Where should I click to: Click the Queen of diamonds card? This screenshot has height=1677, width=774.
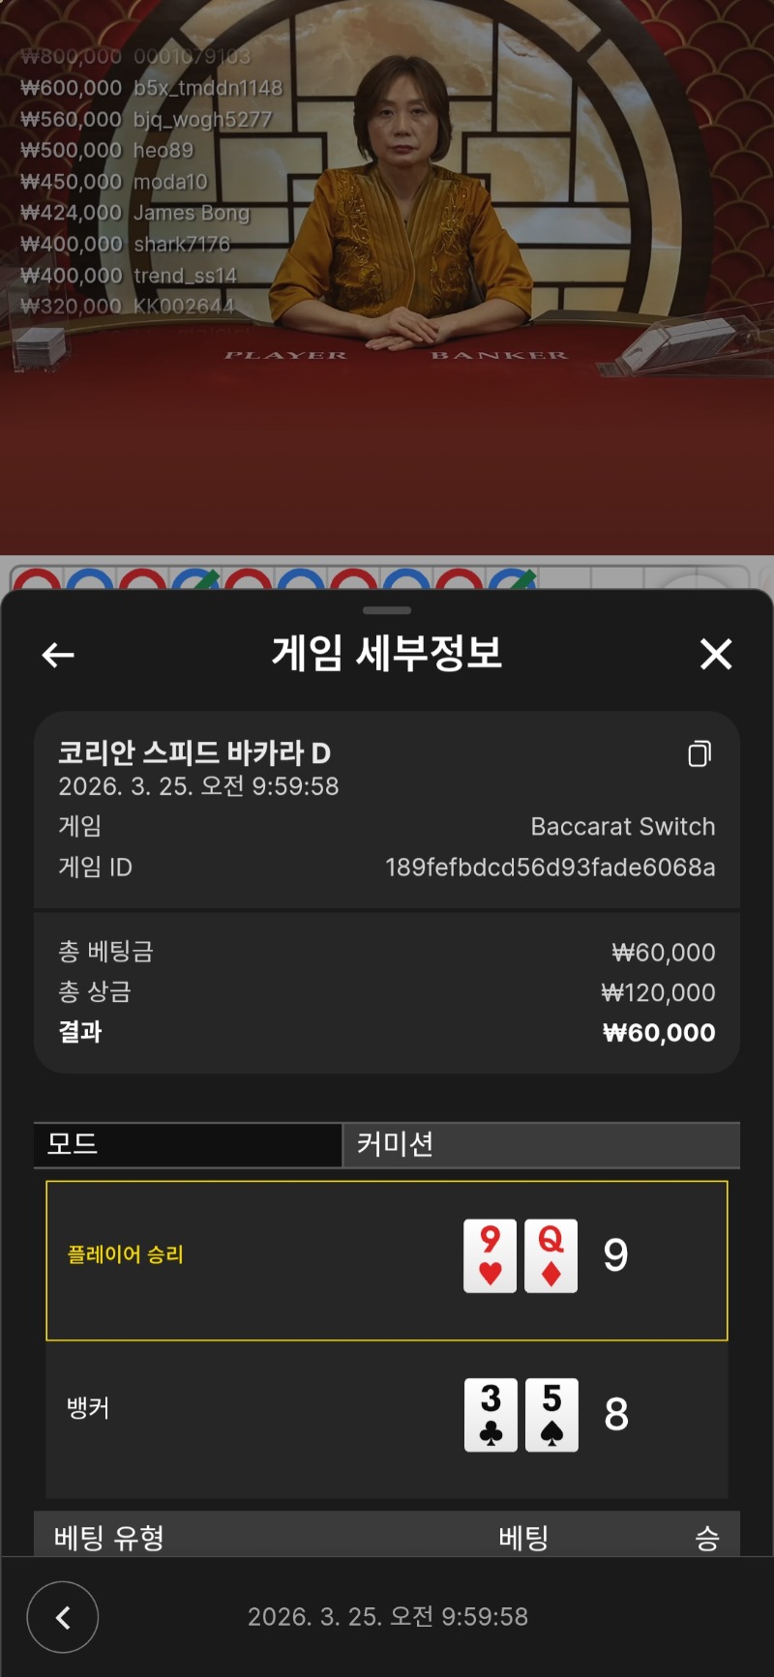[x=551, y=1255]
